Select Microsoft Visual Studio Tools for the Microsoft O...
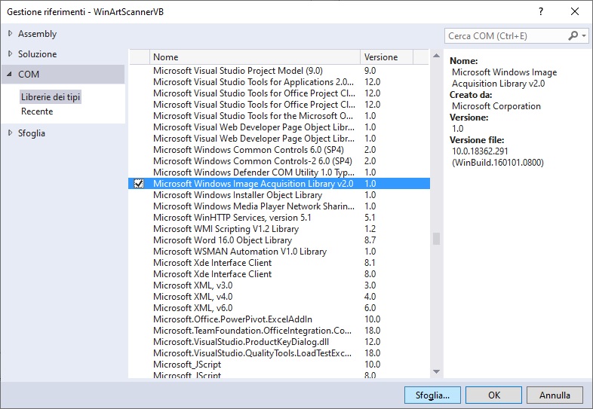The width and height of the screenshot is (593, 409). tap(279, 116)
